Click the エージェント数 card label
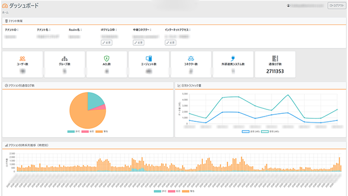Image resolution: width=348 pixels, height=196 pixels. coord(148,64)
